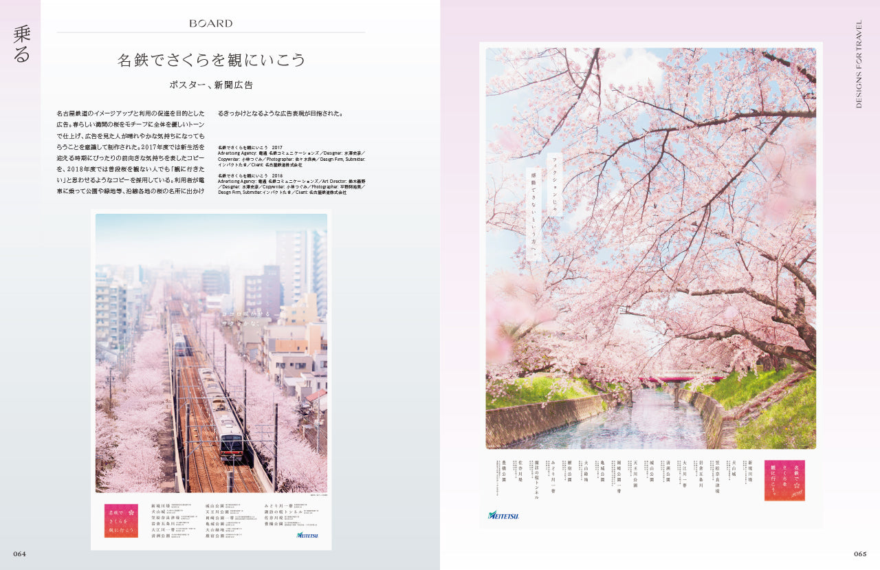Click page number 064
The height and width of the screenshot is (570, 880).
point(19,554)
